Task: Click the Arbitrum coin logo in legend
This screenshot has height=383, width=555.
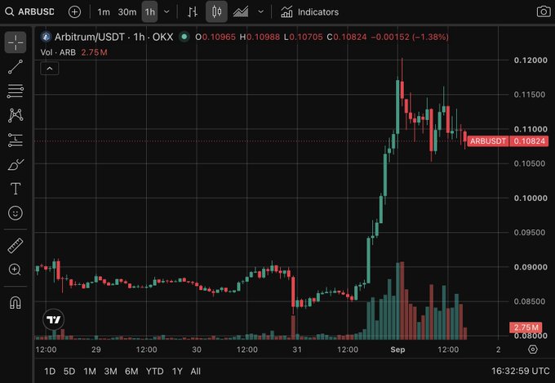Action: 46,37
